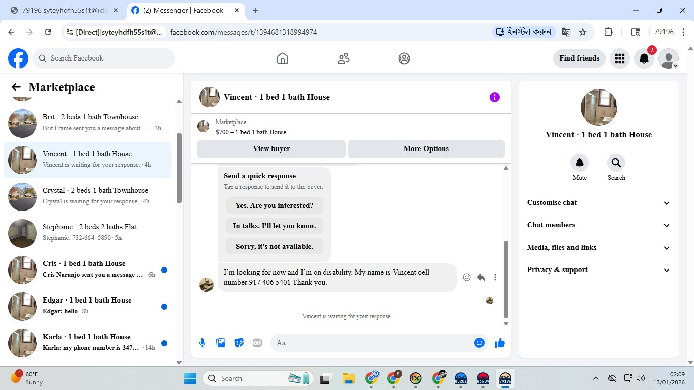Image resolution: width=694 pixels, height=390 pixels.
Task: Click Find friends button
Action: (x=579, y=58)
